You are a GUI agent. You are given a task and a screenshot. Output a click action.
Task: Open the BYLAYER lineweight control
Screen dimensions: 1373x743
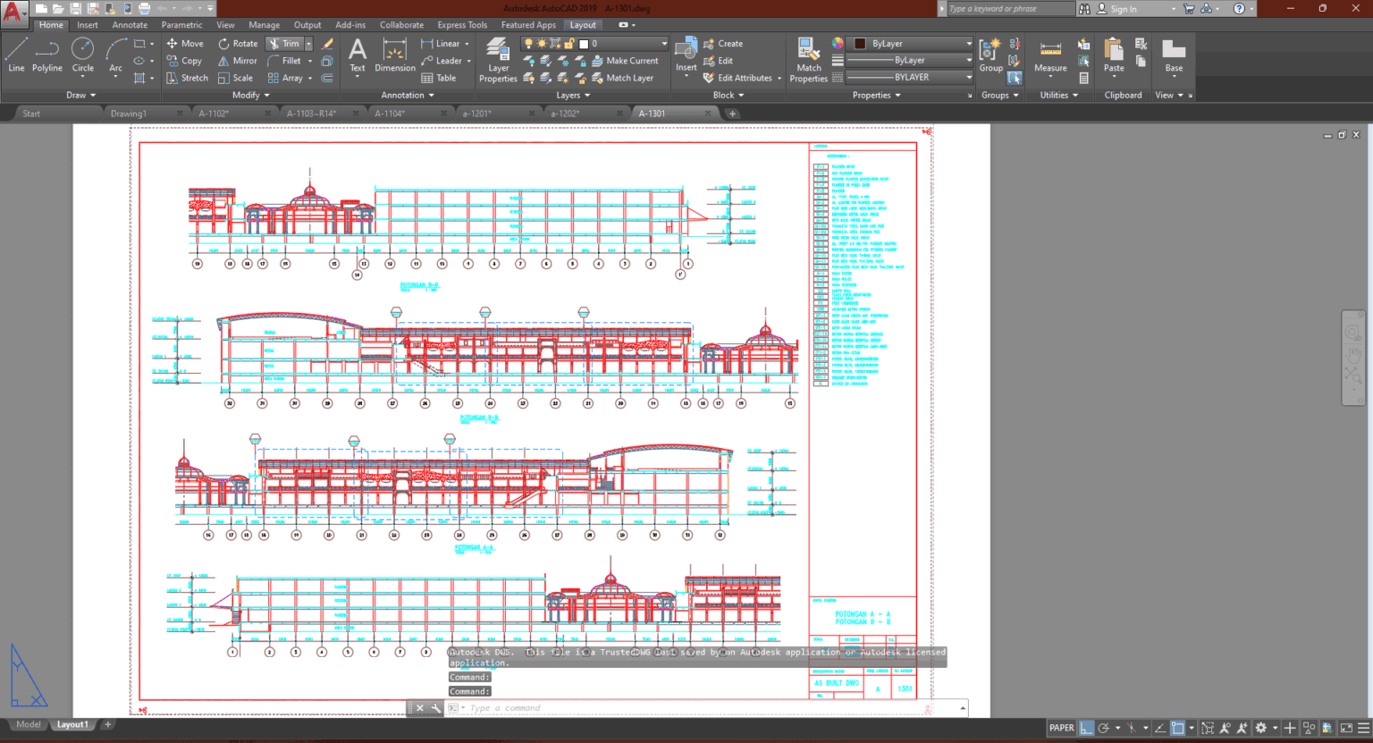click(908, 77)
